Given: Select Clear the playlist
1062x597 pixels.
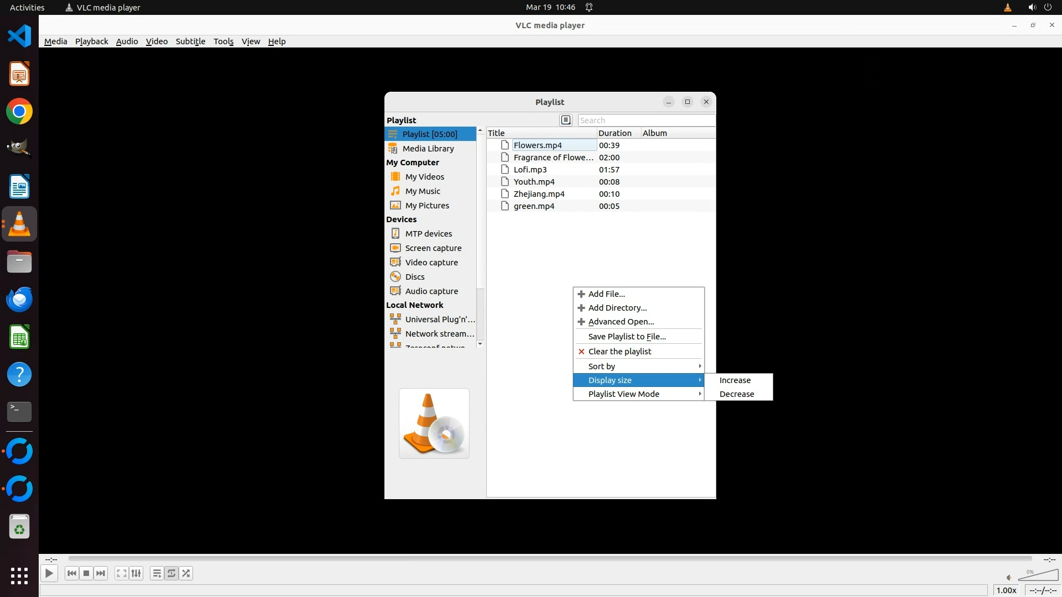Looking at the screenshot, I should [x=619, y=352].
